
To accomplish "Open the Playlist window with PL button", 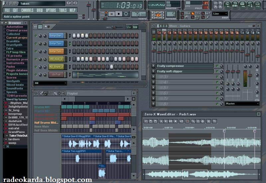I will point(227,5).
